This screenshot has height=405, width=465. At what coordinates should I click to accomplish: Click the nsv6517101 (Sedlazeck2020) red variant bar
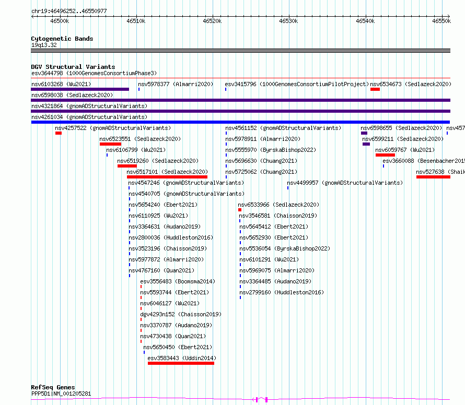pos(167,177)
